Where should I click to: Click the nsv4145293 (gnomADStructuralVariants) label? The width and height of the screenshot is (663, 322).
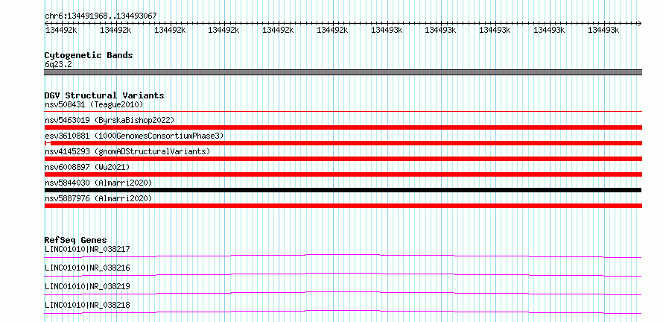click(127, 151)
